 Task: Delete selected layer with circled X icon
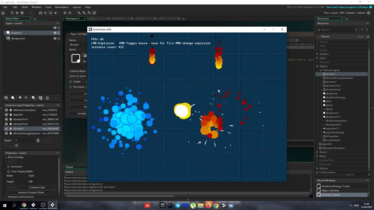tap(47, 98)
